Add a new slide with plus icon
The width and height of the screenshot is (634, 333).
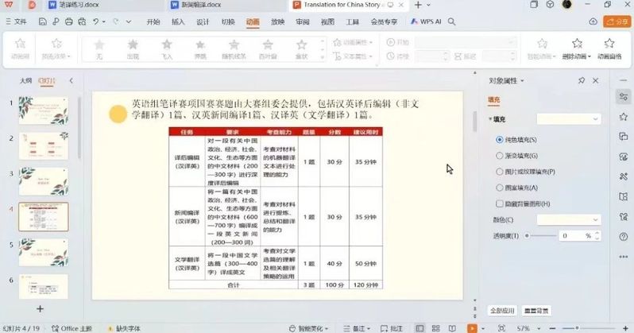pos(40,308)
